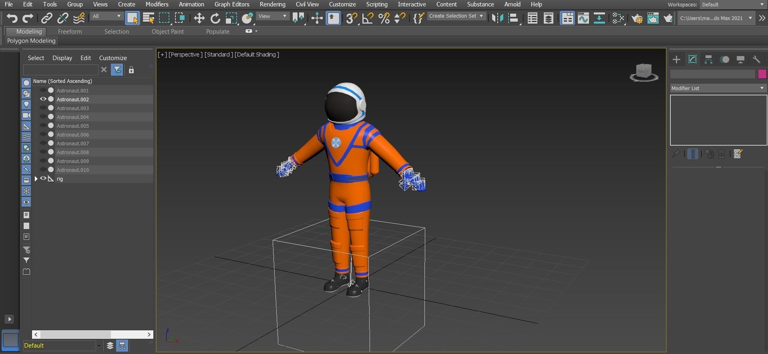Expand more toolbar items chevron

point(762,18)
